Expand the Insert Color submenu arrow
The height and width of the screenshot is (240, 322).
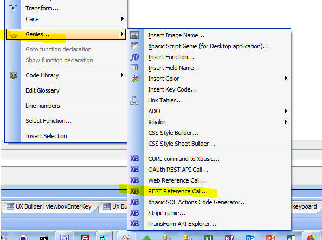pos(286,79)
